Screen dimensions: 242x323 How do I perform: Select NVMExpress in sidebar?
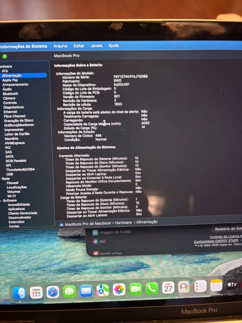point(15,143)
